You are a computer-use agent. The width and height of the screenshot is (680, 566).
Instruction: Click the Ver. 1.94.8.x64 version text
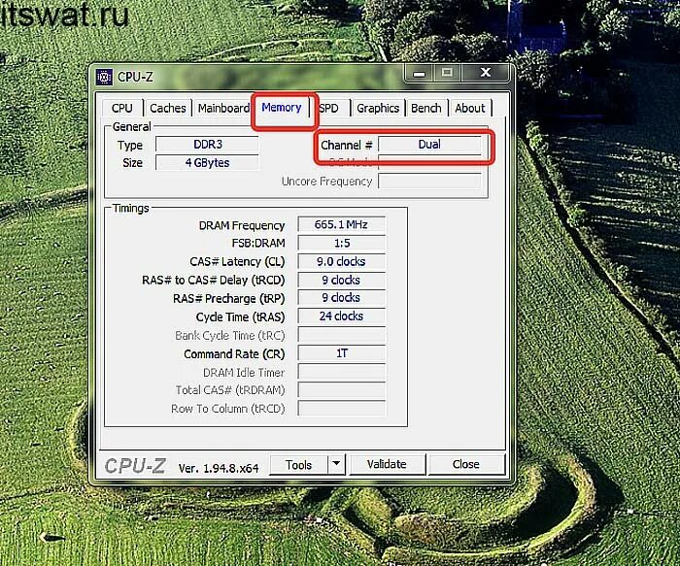(219, 468)
